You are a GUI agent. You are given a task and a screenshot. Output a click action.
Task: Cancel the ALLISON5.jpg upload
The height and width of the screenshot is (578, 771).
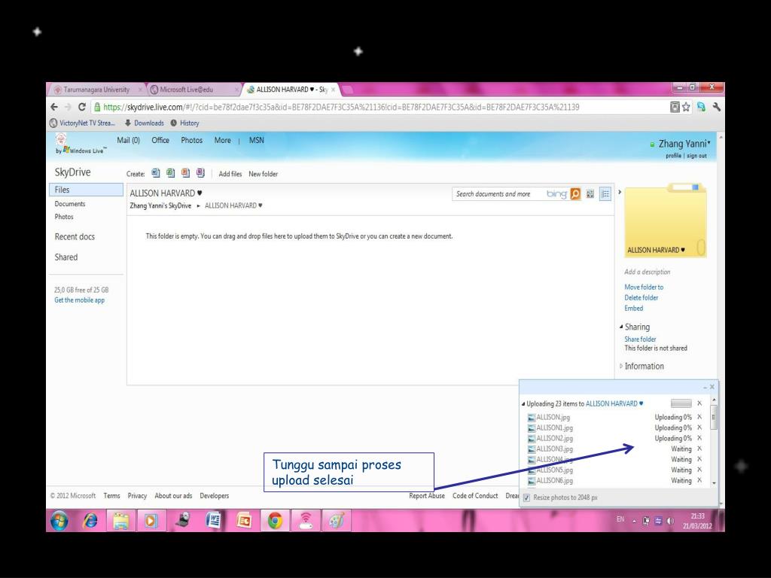point(699,470)
